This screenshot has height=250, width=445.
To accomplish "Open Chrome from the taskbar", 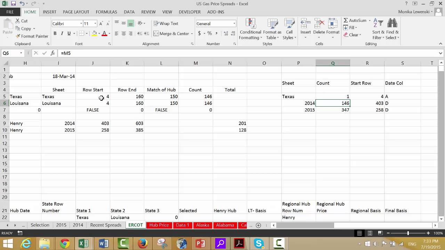I will pyautogui.click(x=64, y=243).
